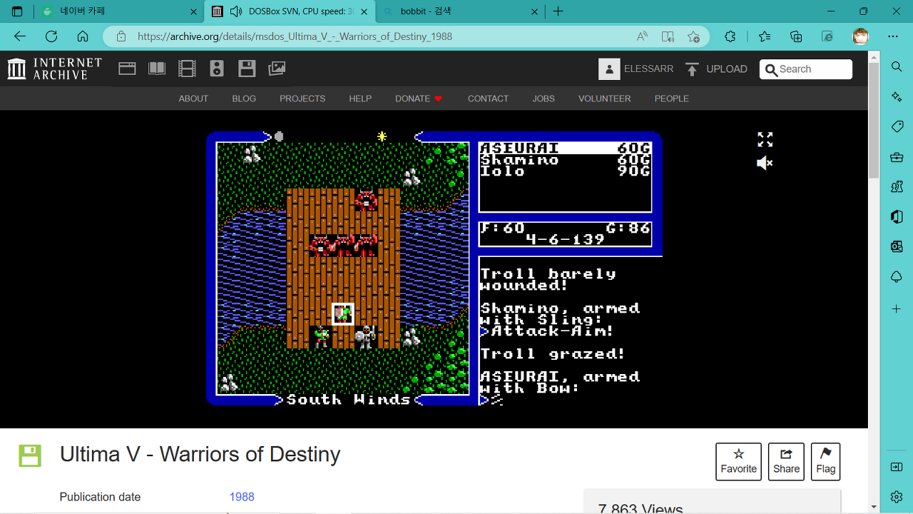Open Settings and more ellipsis menu
This screenshot has width=913, height=514.
point(893,36)
